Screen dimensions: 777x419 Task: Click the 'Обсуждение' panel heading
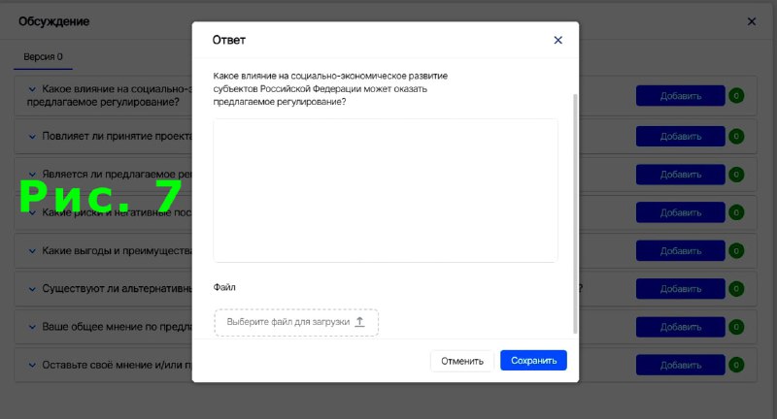54,21
